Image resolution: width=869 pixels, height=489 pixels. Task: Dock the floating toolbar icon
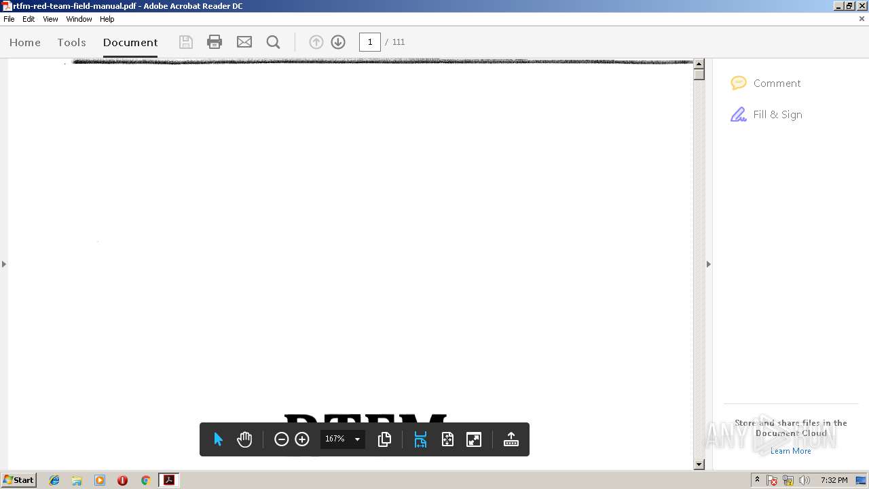[x=511, y=439]
